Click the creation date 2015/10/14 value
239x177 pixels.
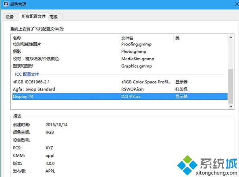[56, 125]
